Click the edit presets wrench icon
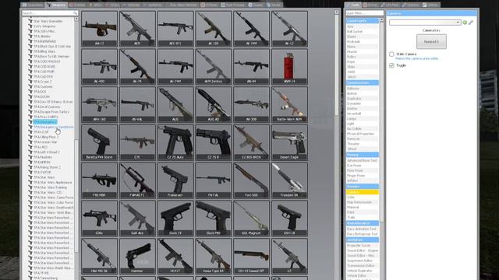This screenshot has height=280, width=499. [x=471, y=23]
